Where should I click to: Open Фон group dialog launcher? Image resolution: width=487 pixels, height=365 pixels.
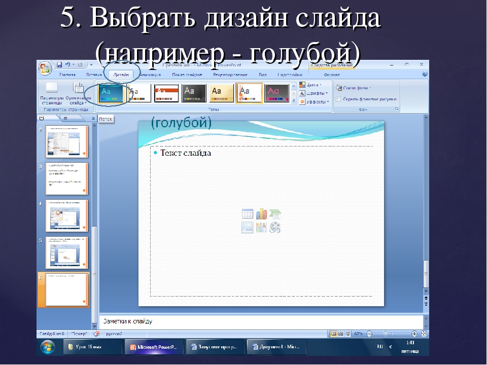[x=397, y=109]
